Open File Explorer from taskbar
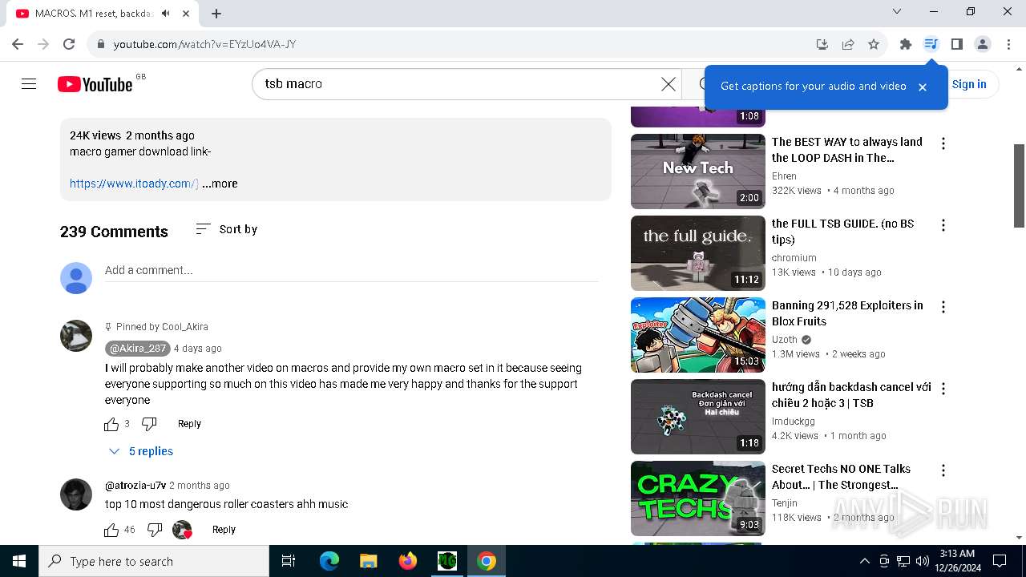This screenshot has width=1026, height=577. pyautogui.click(x=368, y=561)
